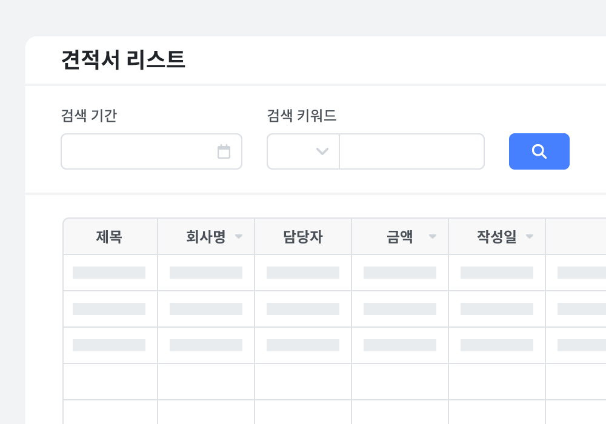Click the 제목 column header
606x424 pixels.
[110, 237]
